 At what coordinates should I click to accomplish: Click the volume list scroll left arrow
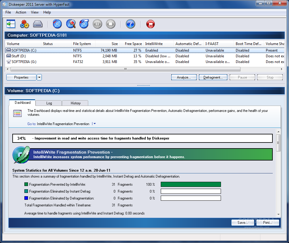(x=7, y=69)
